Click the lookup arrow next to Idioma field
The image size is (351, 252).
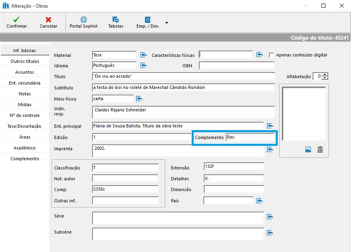click(144, 65)
